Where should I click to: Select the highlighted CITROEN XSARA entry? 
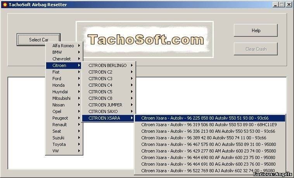click(x=109, y=118)
